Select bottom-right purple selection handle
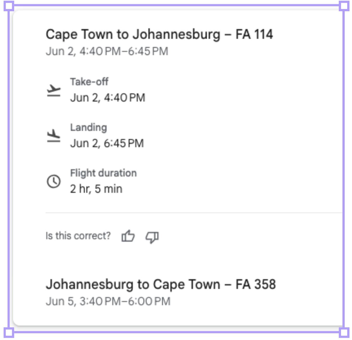The width and height of the screenshot is (352, 340). [344, 332]
